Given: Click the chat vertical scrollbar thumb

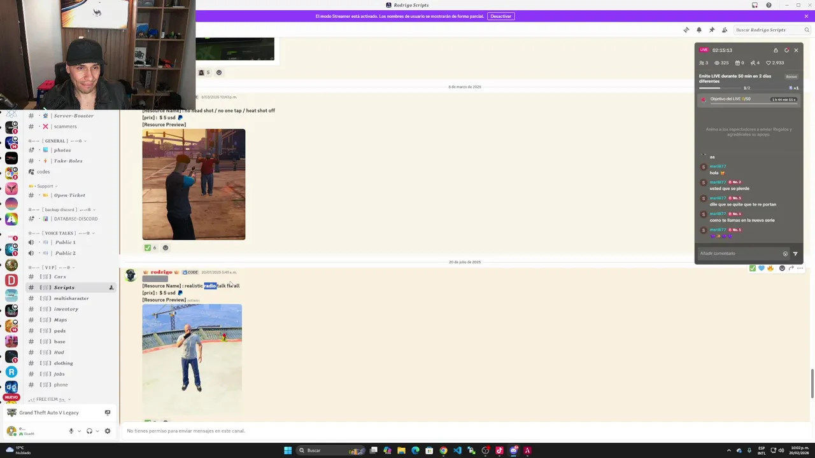Looking at the screenshot, I should tap(812, 382).
